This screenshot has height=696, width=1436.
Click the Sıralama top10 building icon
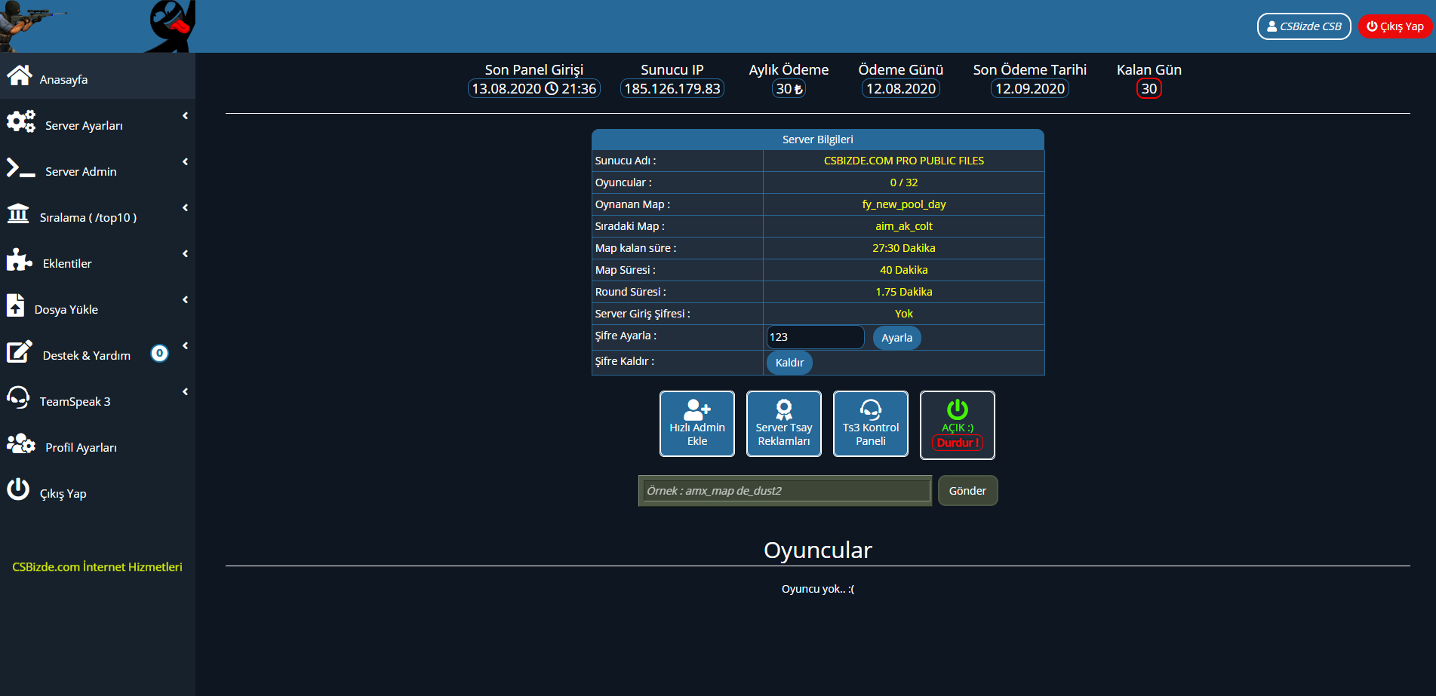click(x=18, y=214)
